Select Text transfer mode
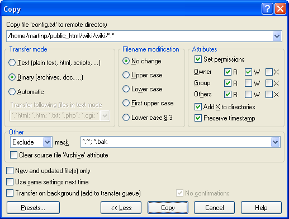Screen dimensions: 289x219 coord(12,63)
